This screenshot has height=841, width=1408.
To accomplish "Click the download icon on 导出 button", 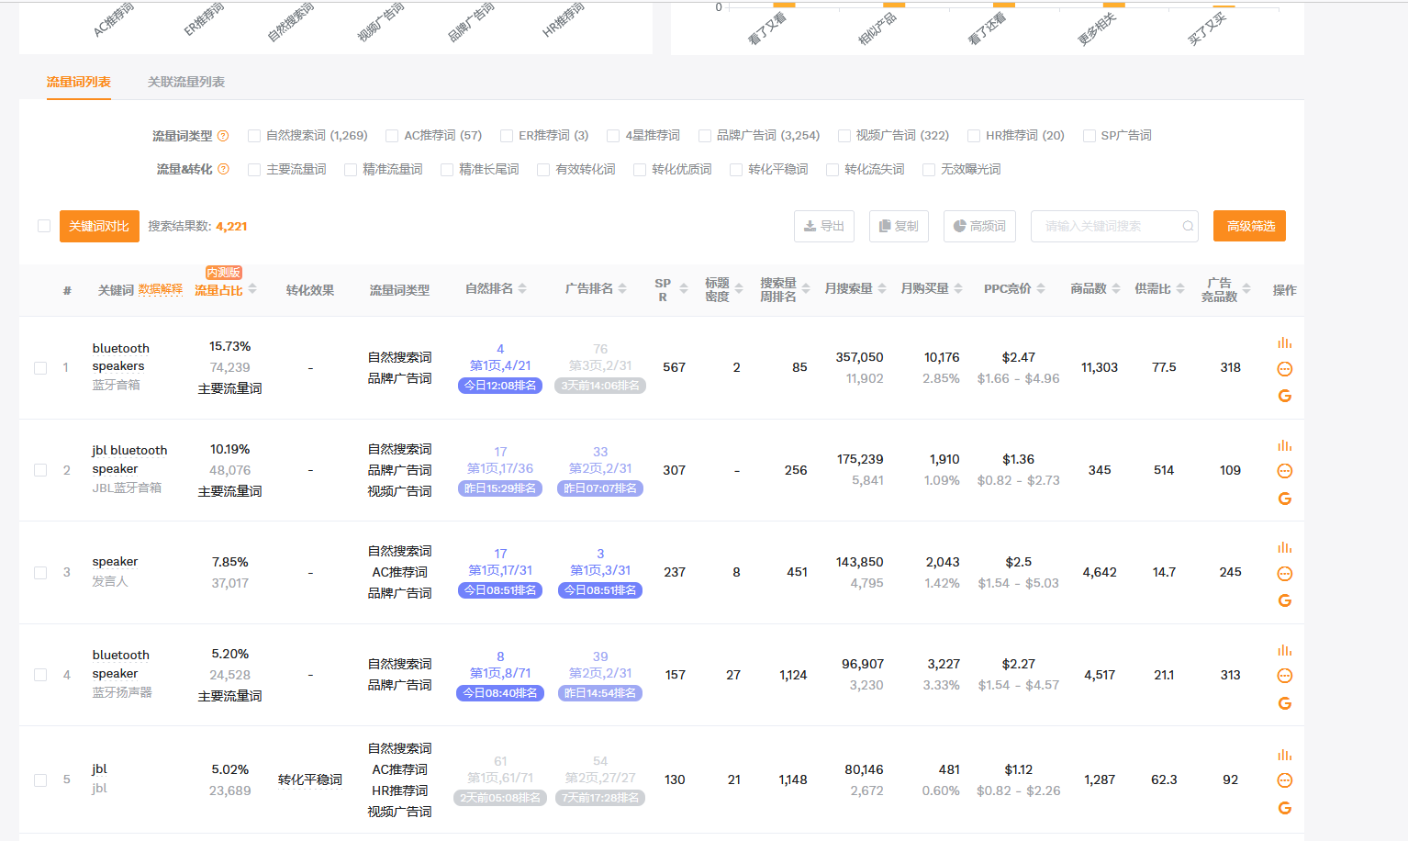I will tap(810, 226).
